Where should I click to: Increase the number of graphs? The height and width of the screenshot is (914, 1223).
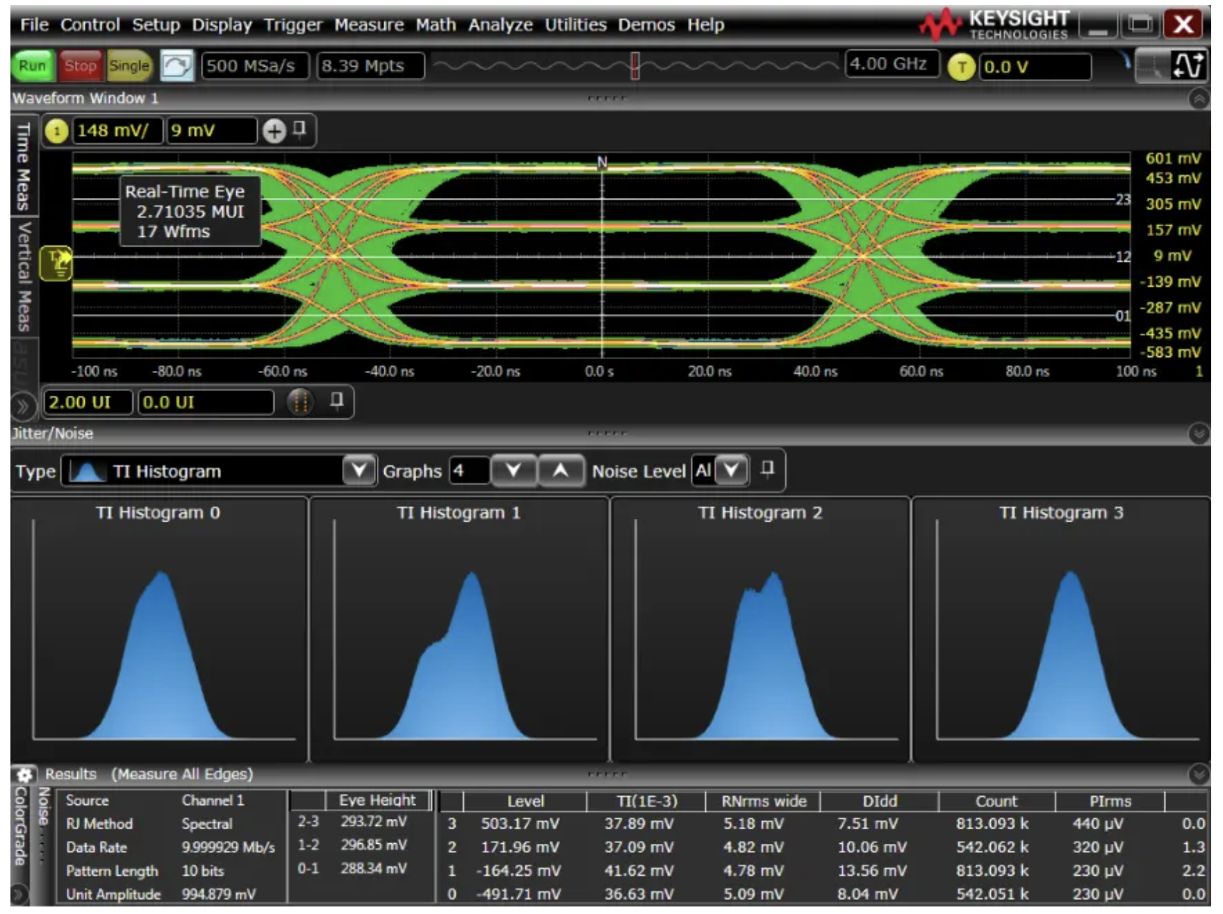point(560,471)
